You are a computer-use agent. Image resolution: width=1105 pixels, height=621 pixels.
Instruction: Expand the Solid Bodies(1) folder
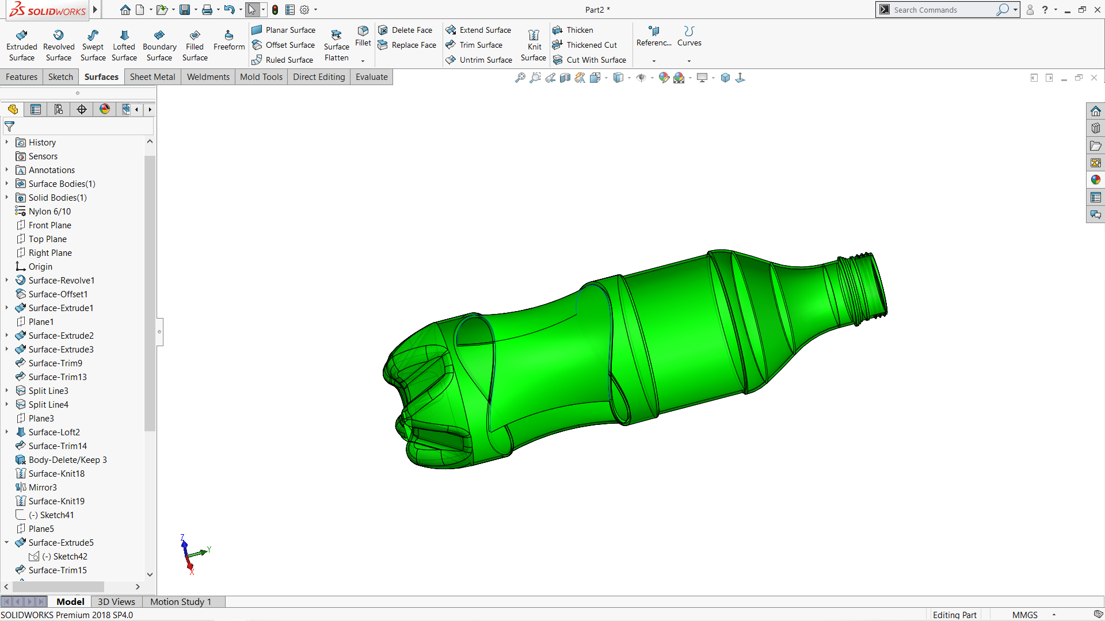[7, 197]
